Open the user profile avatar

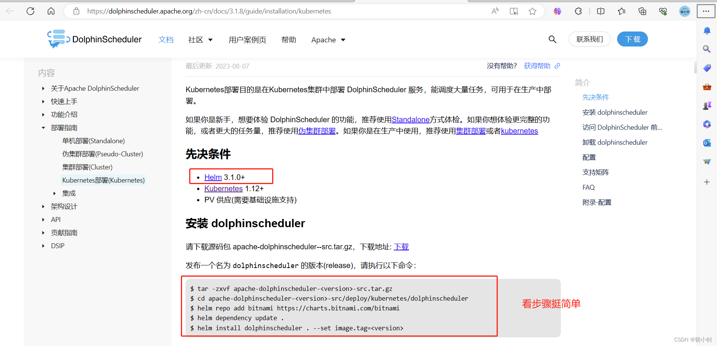click(685, 11)
